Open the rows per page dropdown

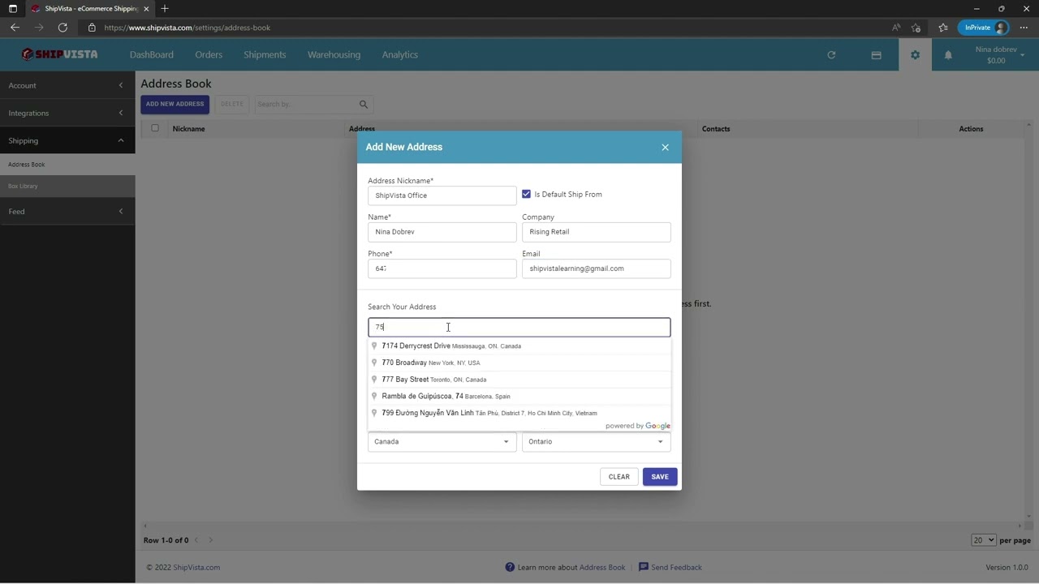(x=983, y=540)
